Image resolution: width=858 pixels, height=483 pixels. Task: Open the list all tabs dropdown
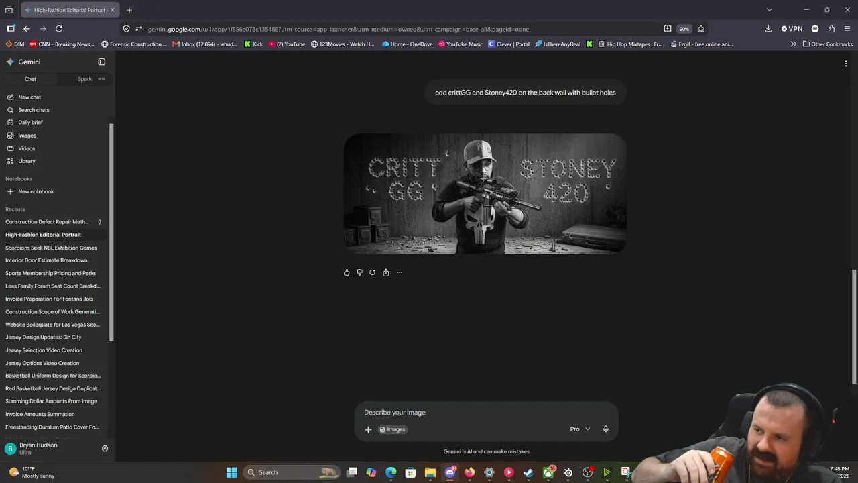click(770, 10)
